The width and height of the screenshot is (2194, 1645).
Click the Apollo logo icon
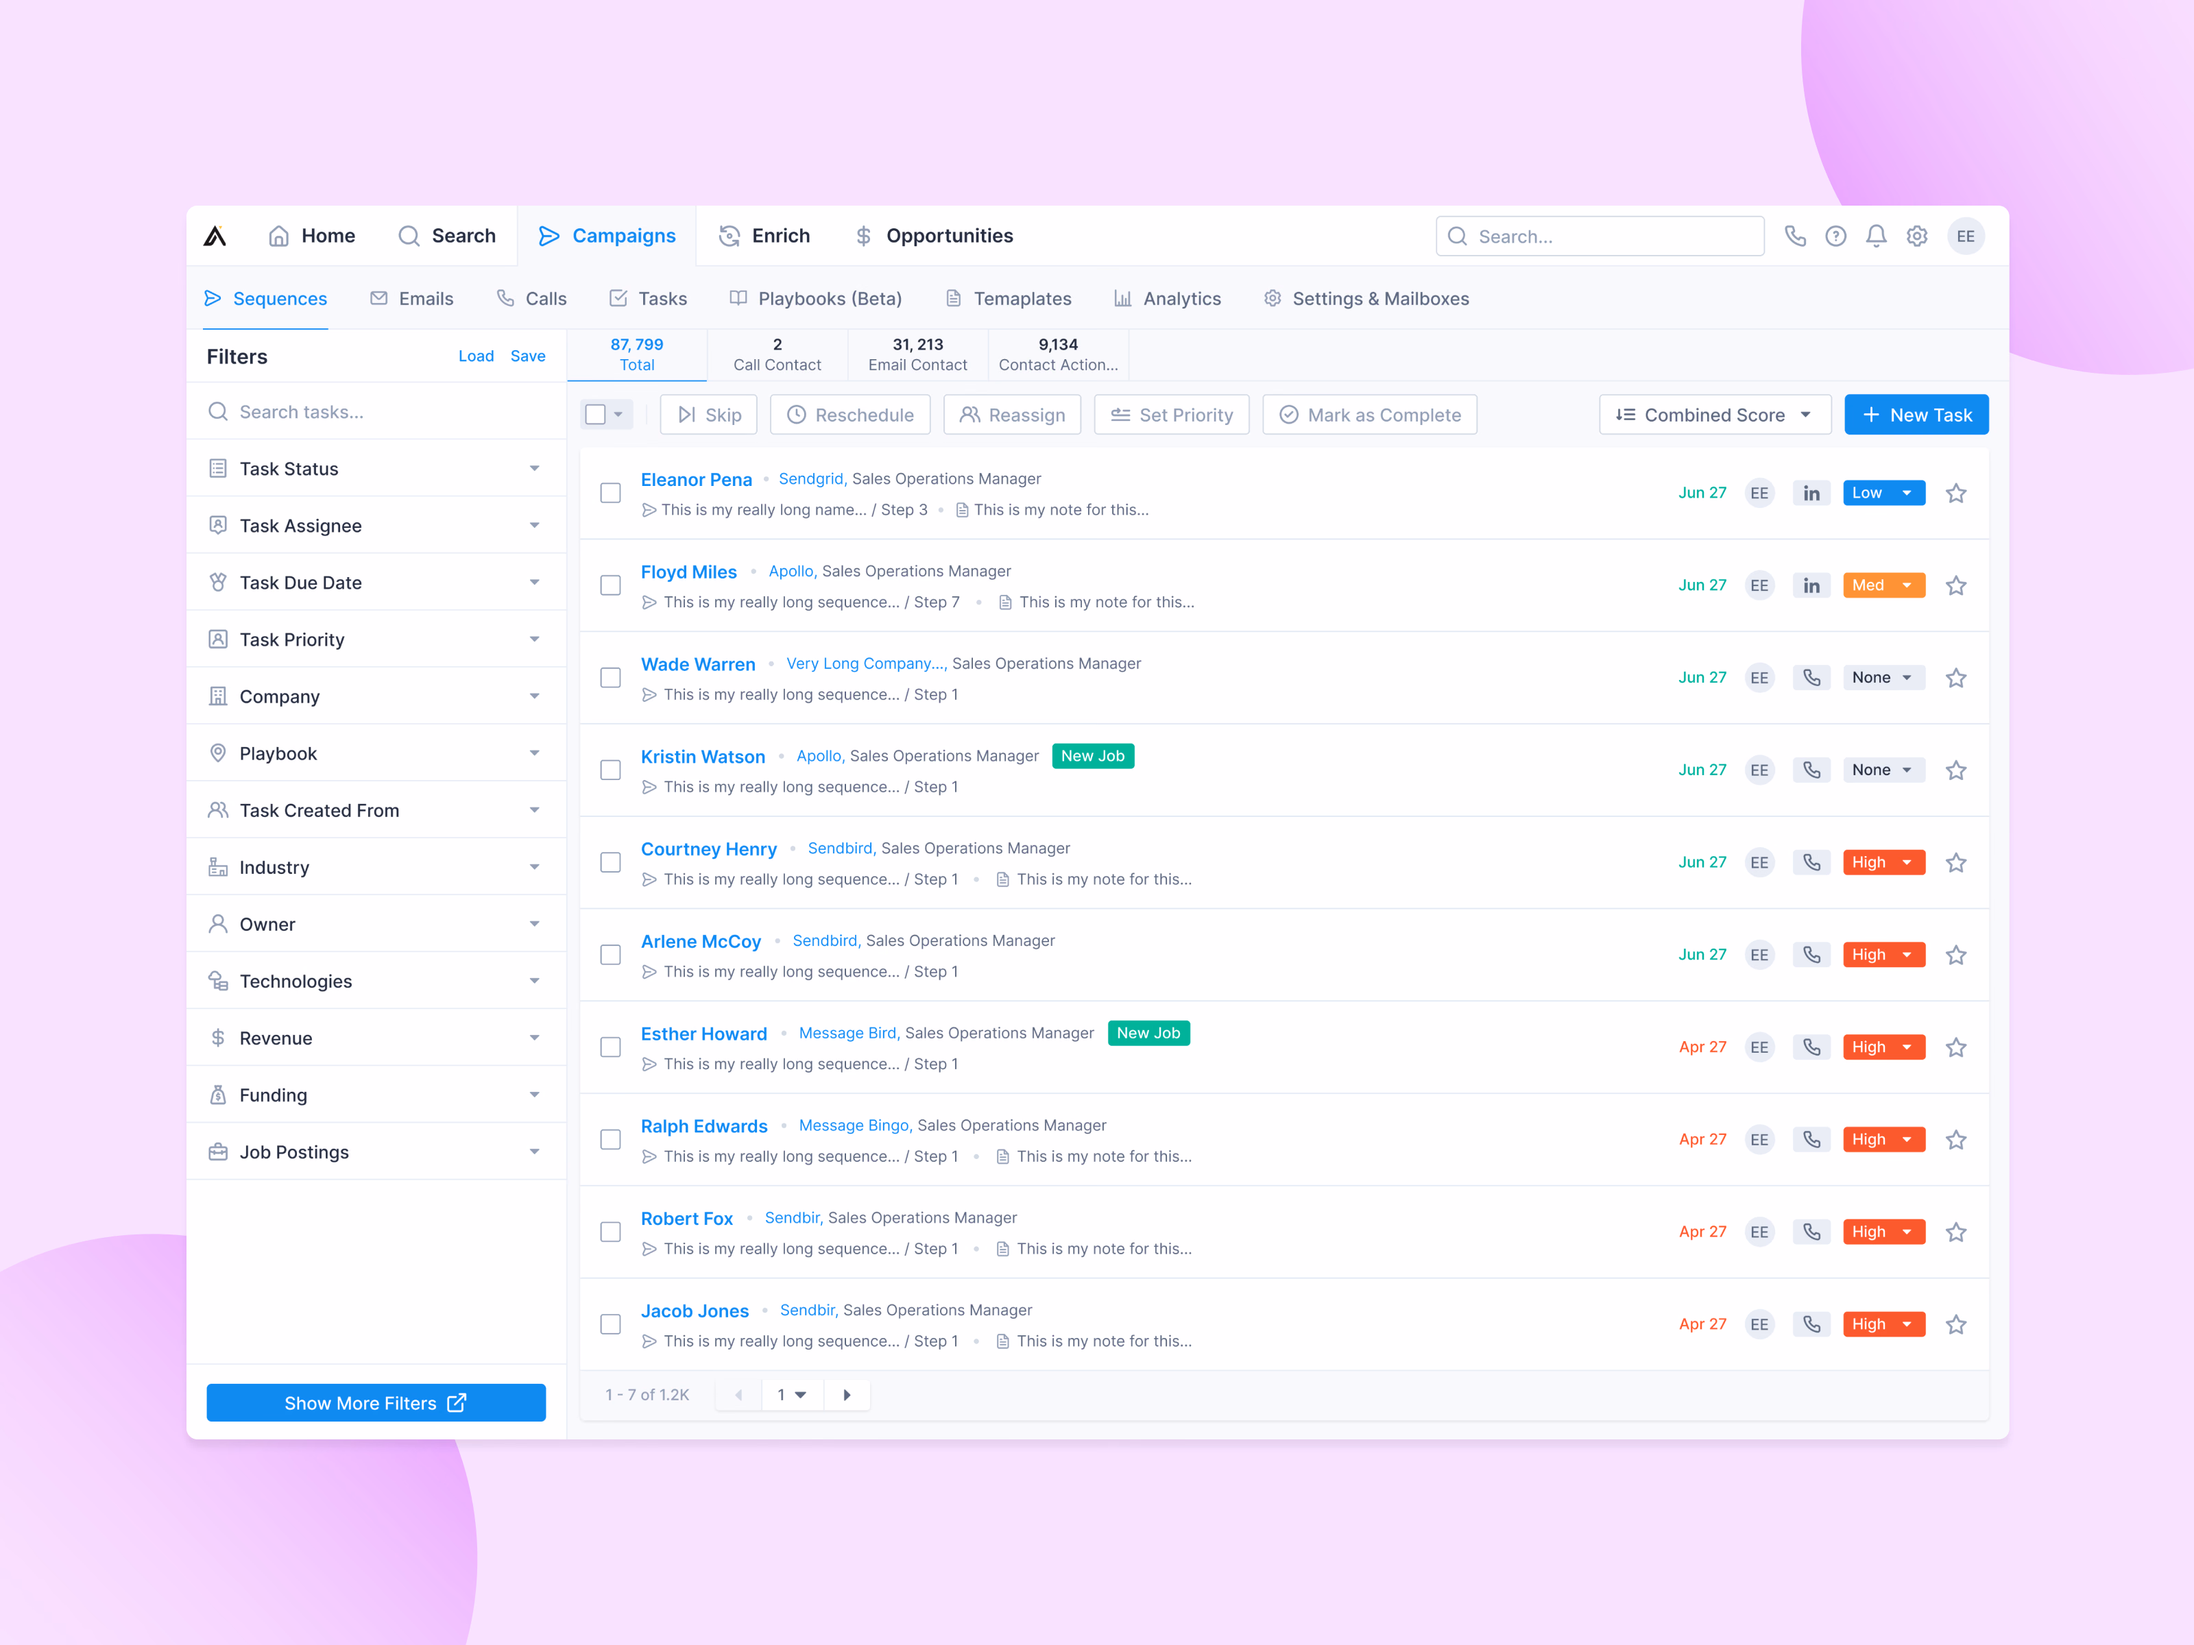[215, 236]
